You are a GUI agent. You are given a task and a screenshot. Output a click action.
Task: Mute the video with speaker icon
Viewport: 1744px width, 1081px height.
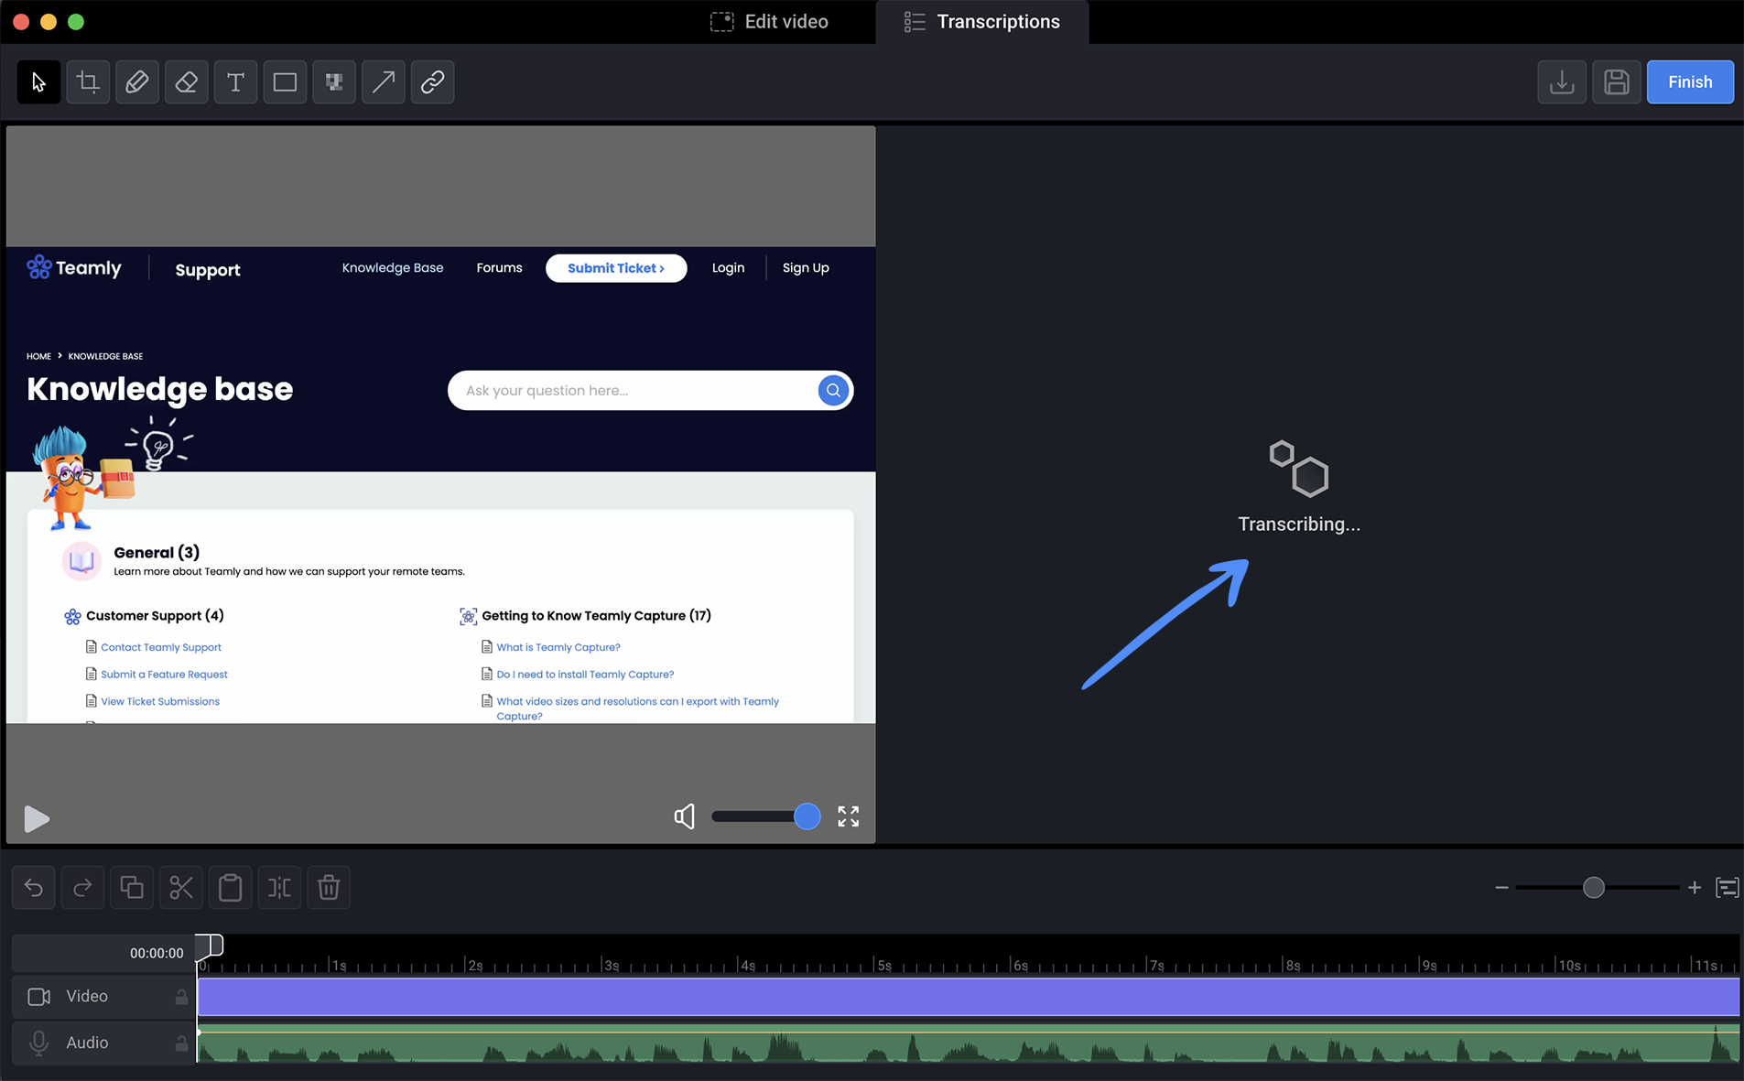point(685,816)
